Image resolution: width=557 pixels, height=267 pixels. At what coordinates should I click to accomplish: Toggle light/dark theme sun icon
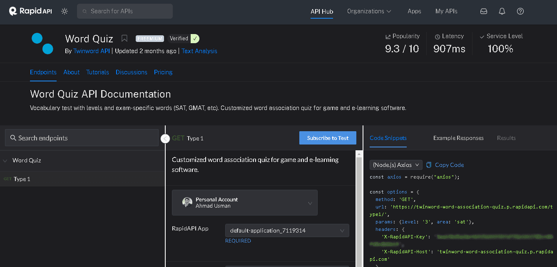(65, 11)
